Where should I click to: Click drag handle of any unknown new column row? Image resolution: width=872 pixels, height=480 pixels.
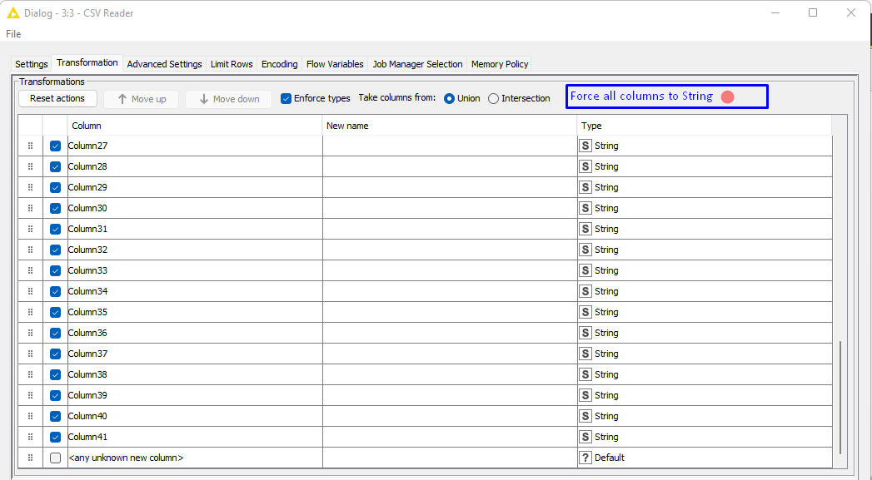click(x=30, y=458)
